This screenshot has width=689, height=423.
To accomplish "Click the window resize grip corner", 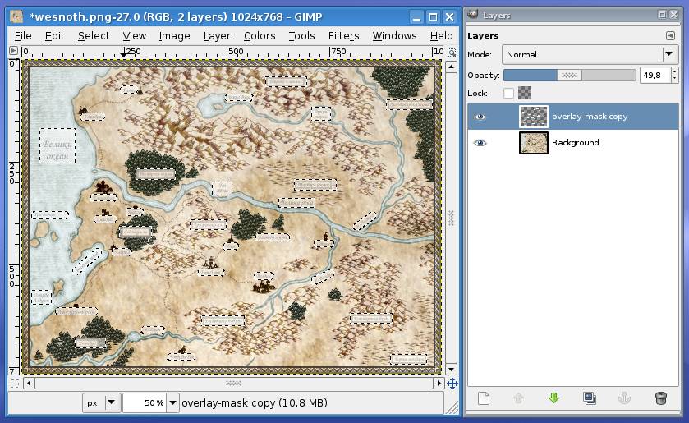I will [452, 408].
